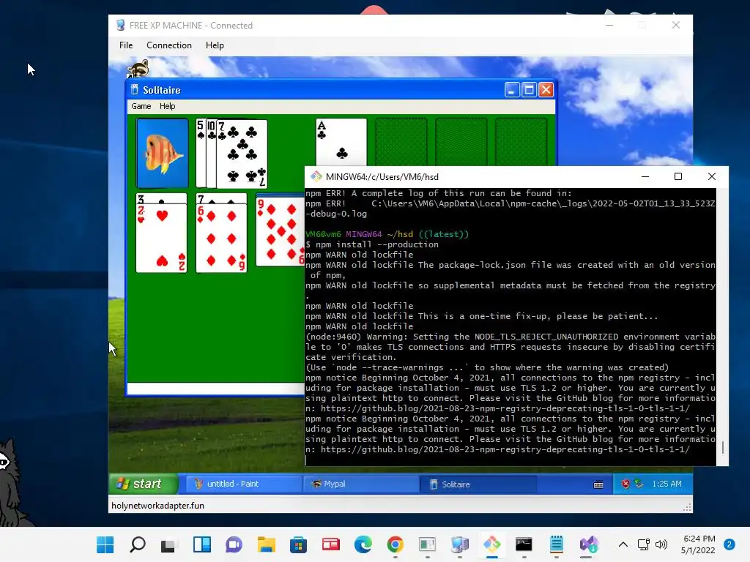The height and width of the screenshot is (562, 750).
Task: Show hidden system tray icons
Action: click(623, 544)
